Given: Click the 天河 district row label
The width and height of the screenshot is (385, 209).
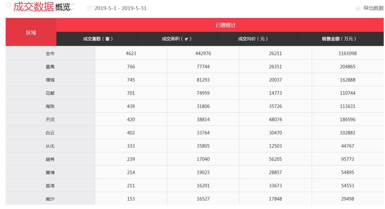Looking at the screenshot, I should click(50, 120).
